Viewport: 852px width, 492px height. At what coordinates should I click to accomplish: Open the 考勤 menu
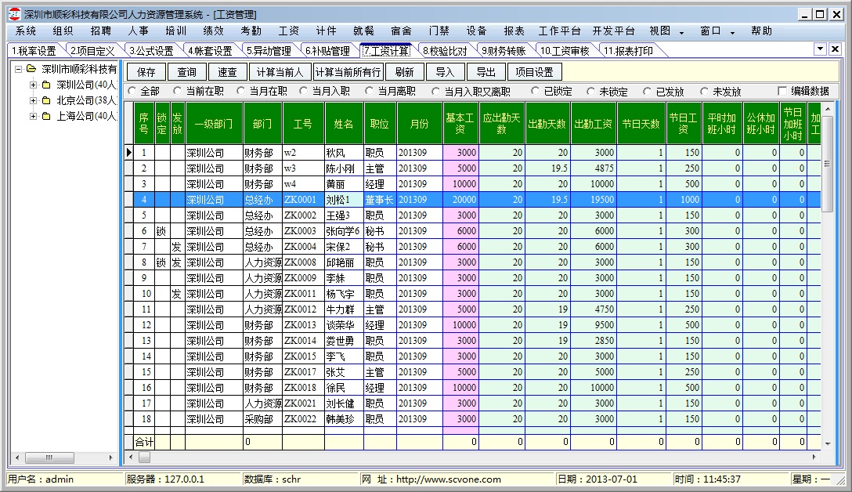point(251,31)
